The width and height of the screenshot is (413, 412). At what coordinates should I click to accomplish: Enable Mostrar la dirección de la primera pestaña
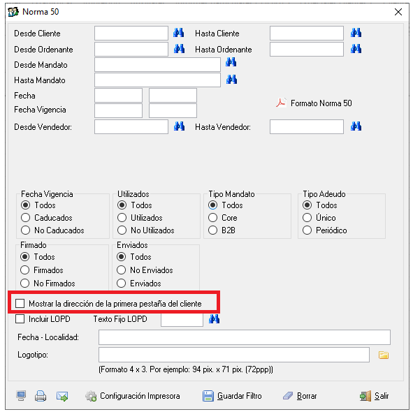[x=20, y=303]
